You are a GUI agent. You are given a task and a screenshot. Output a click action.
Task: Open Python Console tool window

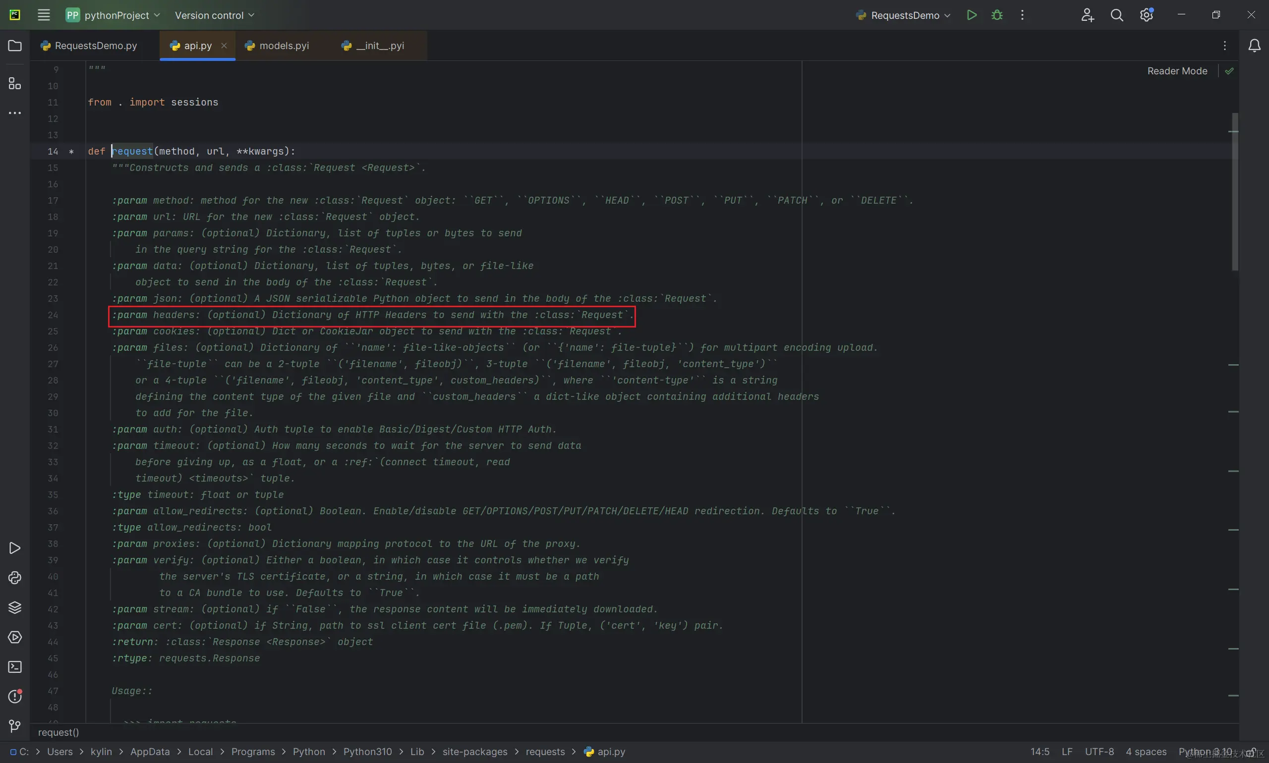(x=15, y=578)
